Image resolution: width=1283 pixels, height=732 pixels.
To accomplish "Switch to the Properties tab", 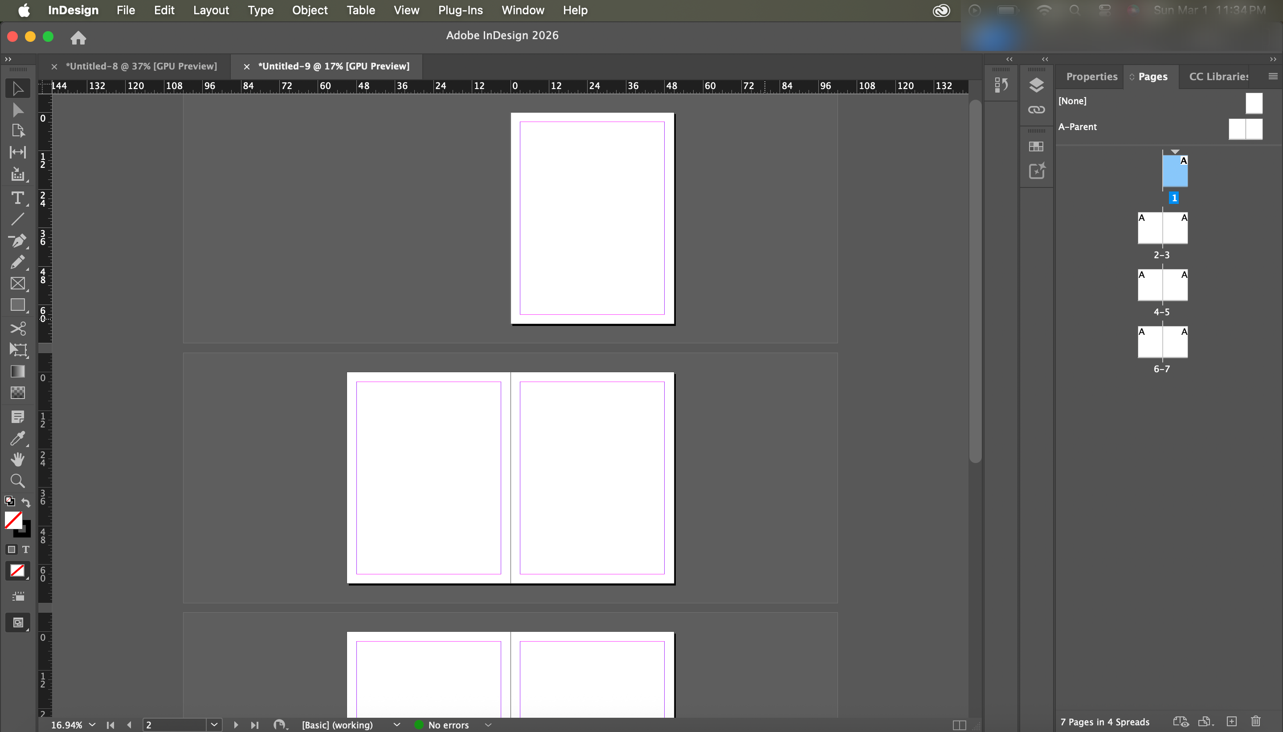I will (1091, 77).
